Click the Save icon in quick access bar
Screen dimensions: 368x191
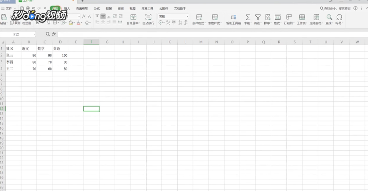(x=22, y=8)
